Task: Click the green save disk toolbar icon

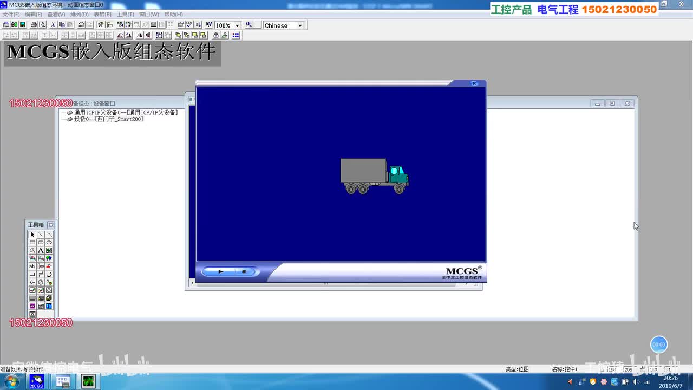Action: 23,25
